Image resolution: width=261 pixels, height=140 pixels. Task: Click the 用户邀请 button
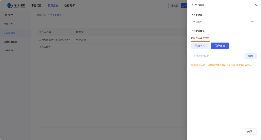point(220,46)
